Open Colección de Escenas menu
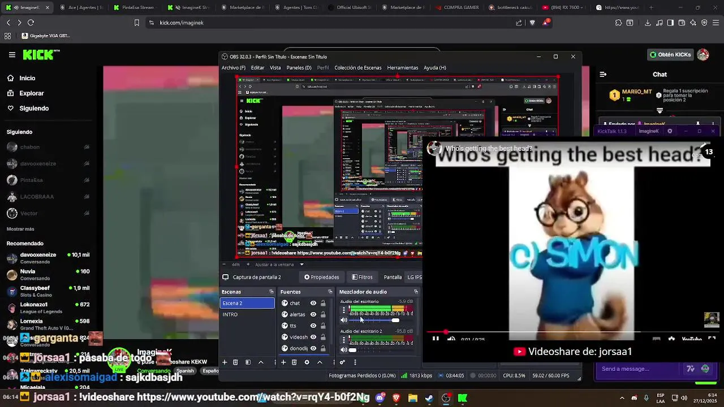Viewport: 724px width, 407px height. 357,67
